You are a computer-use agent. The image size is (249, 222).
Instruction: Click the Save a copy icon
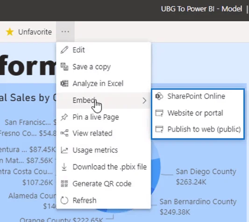coord(64,66)
